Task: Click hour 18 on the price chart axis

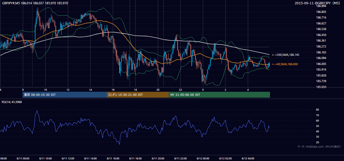Action: click(136, 90)
